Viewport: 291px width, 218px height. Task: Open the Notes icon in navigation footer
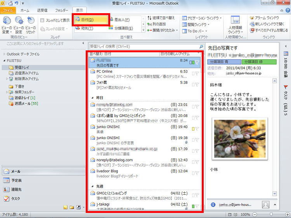click(x=65, y=207)
